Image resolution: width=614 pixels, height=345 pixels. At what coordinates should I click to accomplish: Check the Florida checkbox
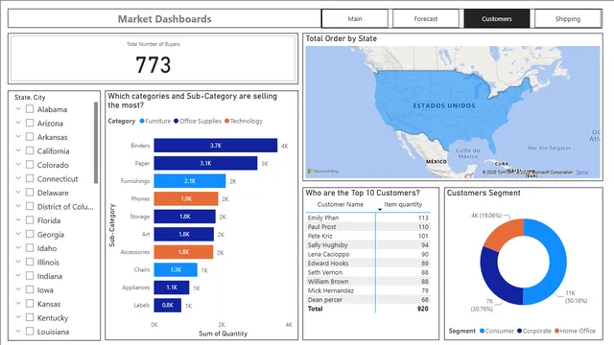pyautogui.click(x=30, y=220)
